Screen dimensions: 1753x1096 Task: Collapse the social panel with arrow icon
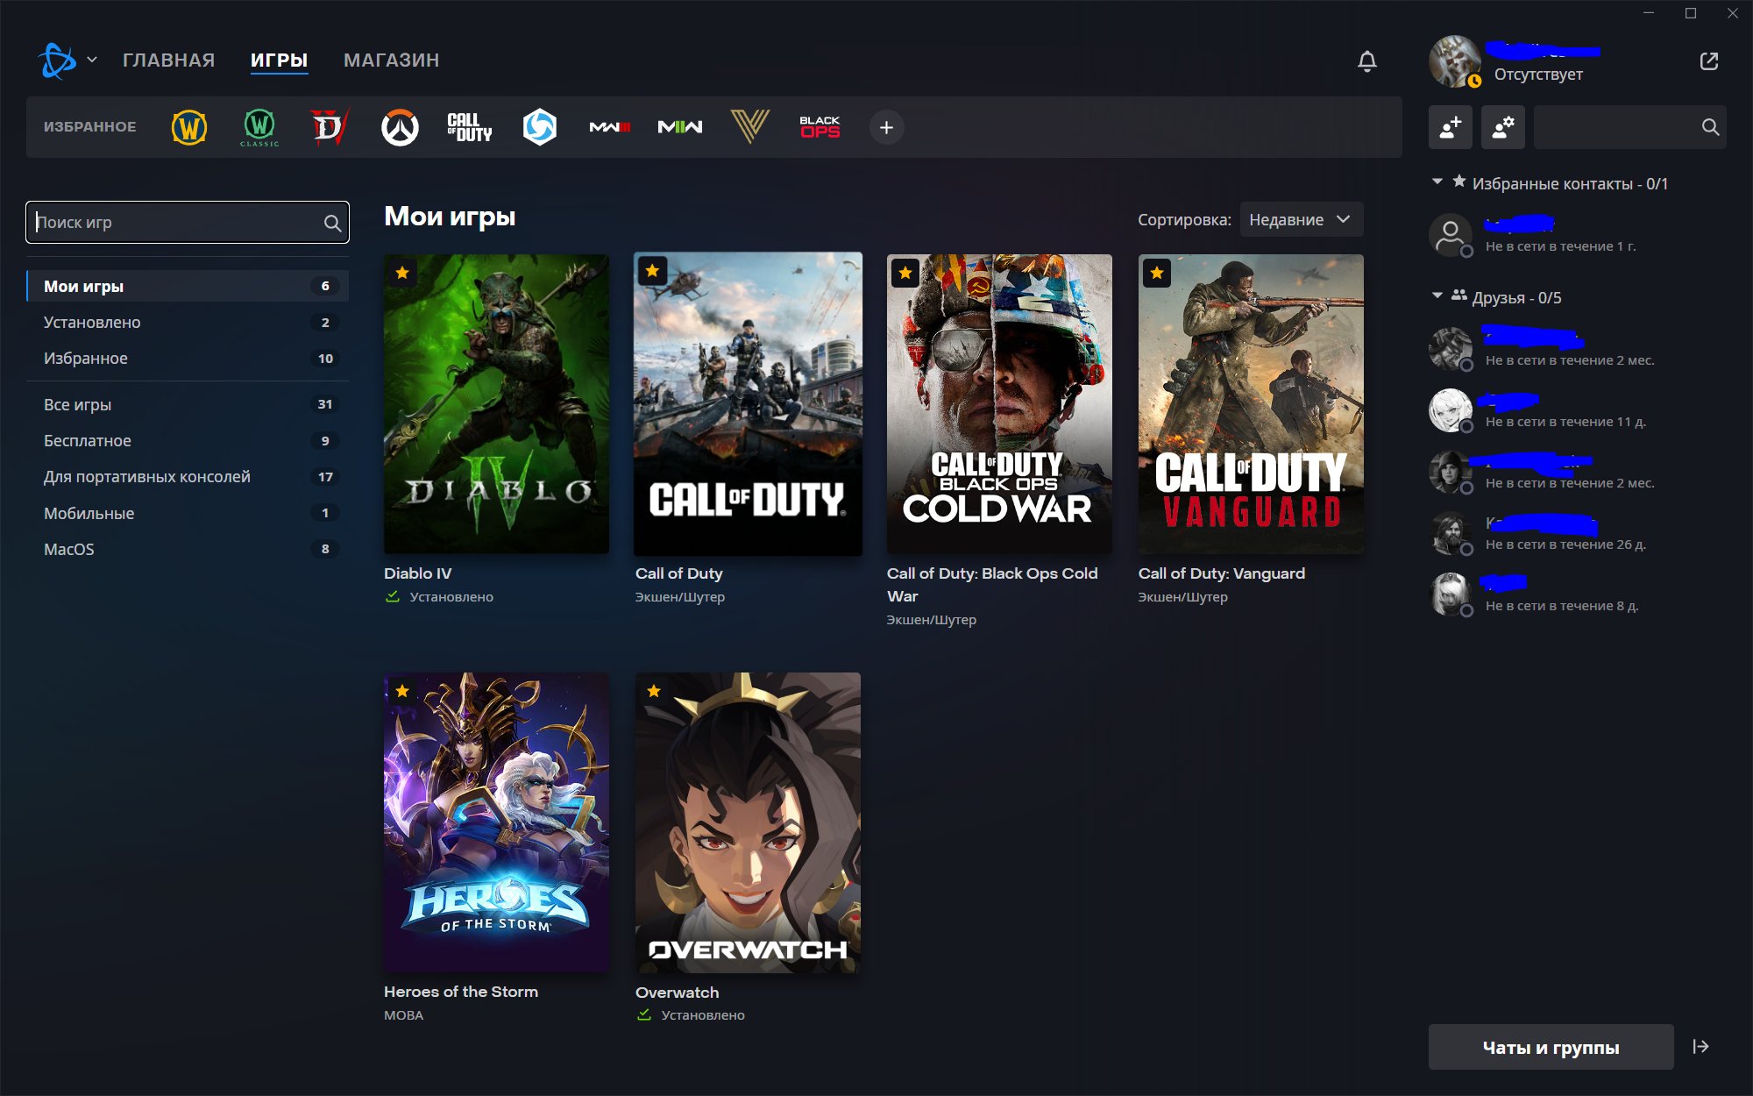[1701, 1047]
